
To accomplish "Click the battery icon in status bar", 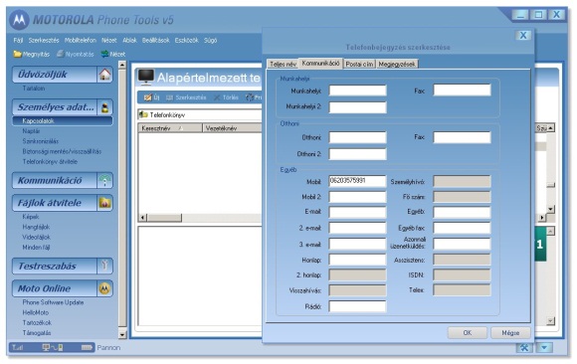I will [x=87, y=347].
